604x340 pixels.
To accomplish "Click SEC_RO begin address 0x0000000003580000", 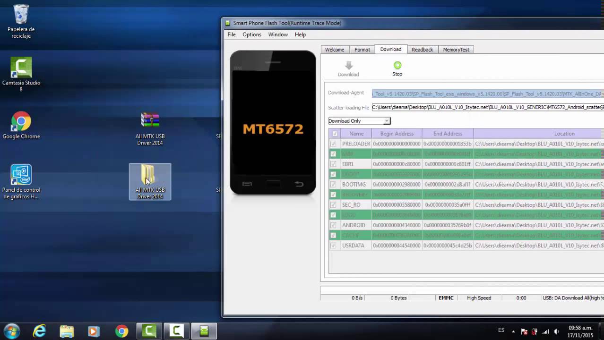I will [397, 205].
